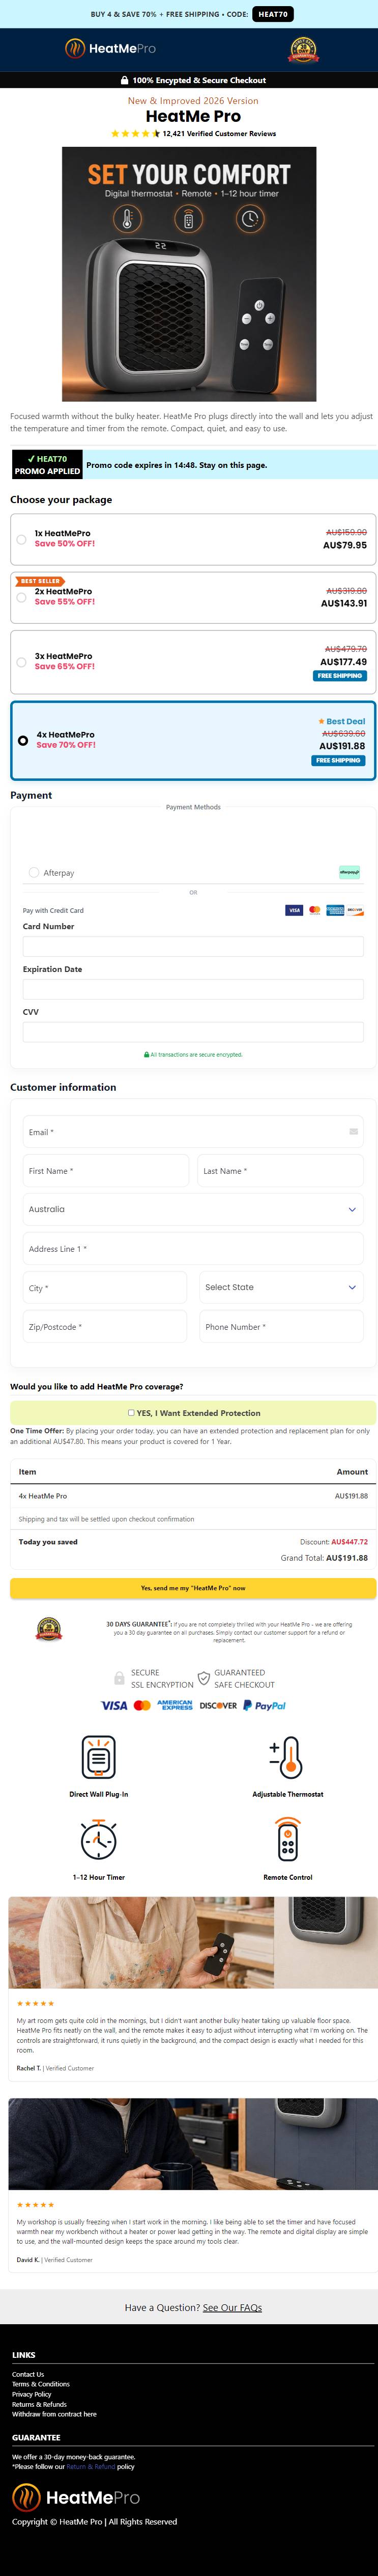Click the Direct Wall Plug-In icon

pos(99,1757)
